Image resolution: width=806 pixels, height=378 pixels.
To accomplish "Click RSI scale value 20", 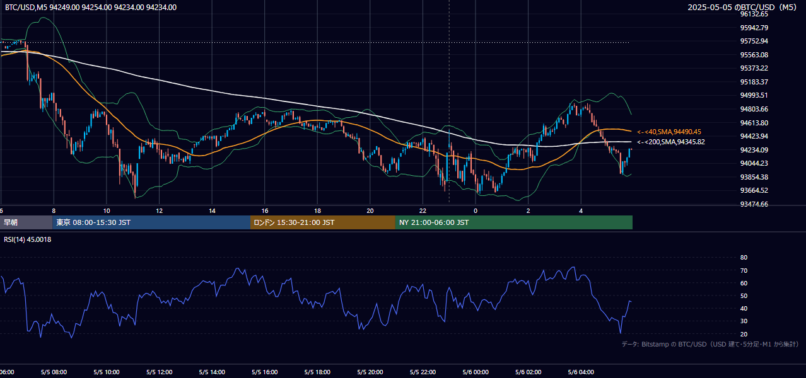I will (x=744, y=334).
